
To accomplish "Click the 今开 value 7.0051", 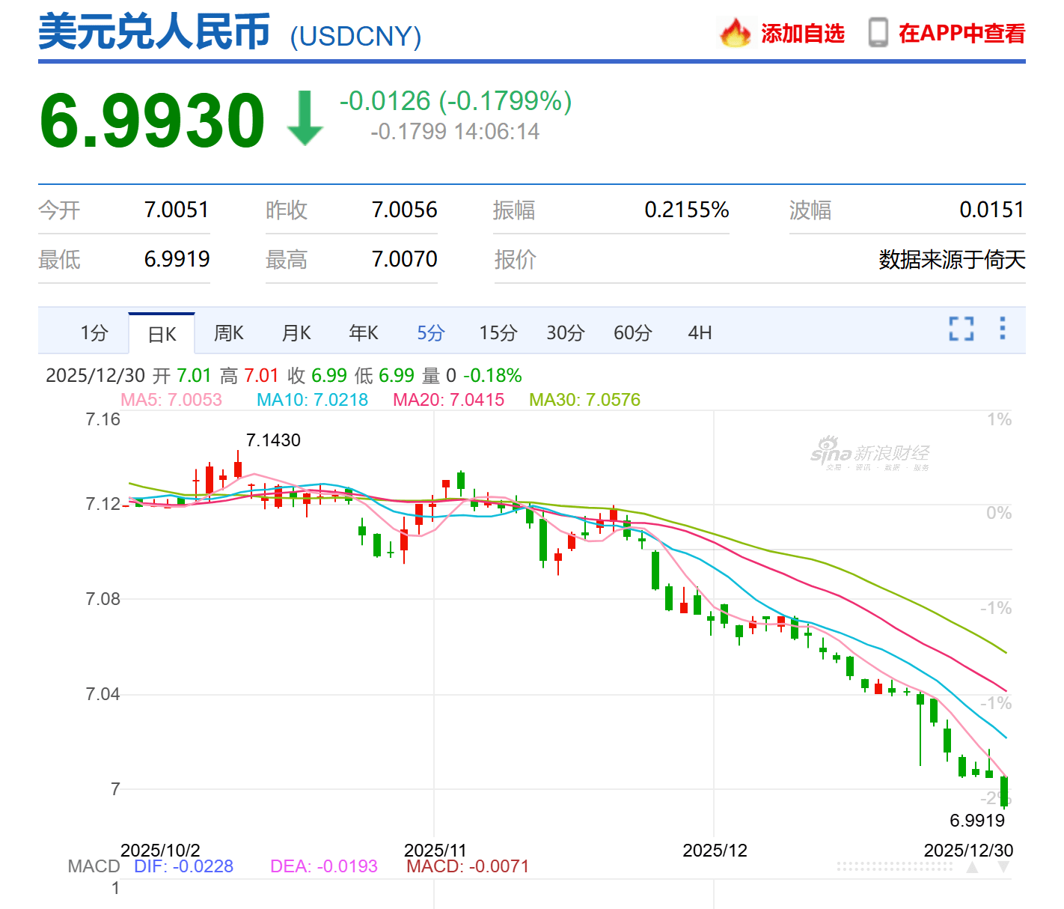I will click(x=177, y=210).
